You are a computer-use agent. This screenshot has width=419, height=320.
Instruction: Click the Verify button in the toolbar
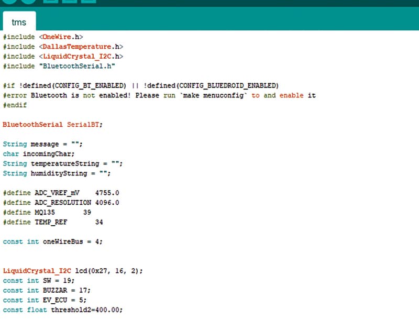click(9, 2)
